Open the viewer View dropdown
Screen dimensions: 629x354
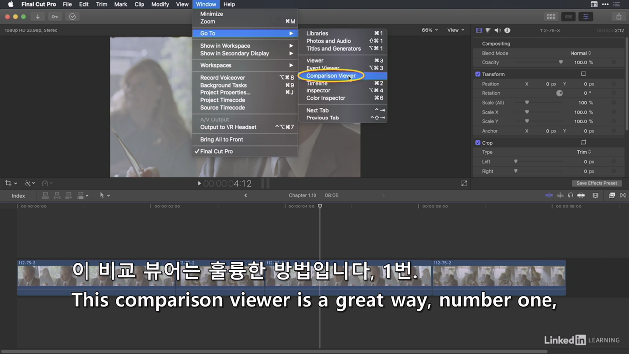point(456,30)
